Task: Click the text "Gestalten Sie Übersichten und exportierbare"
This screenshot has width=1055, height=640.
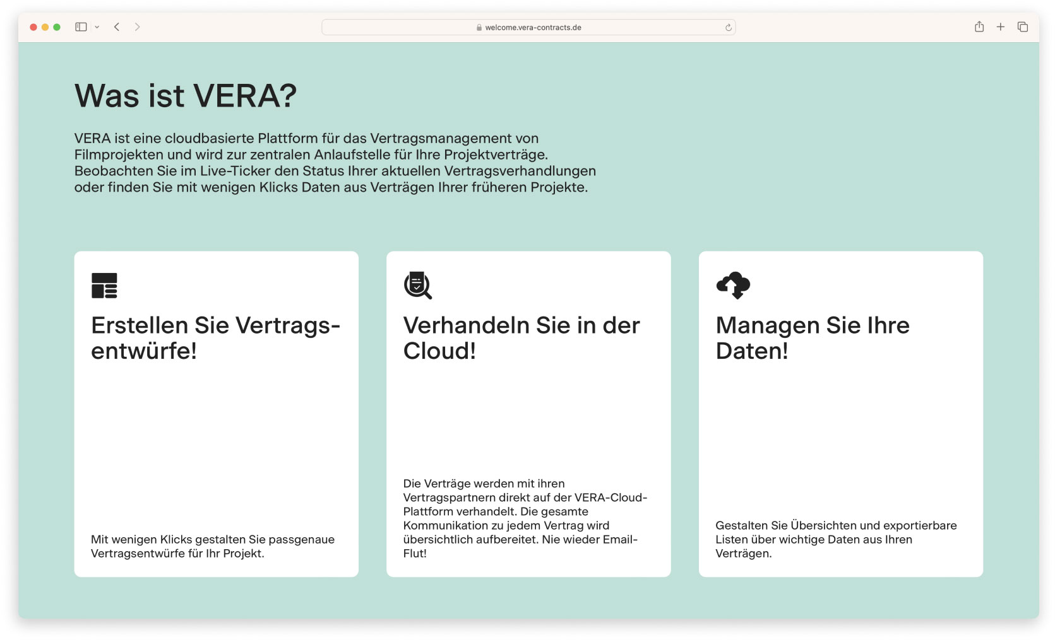Action: click(836, 525)
